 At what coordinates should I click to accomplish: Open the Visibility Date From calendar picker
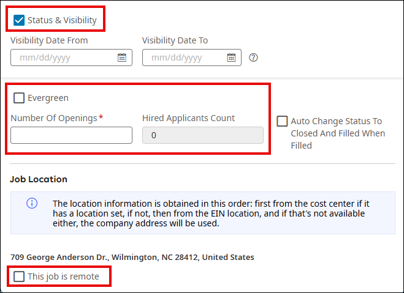tap(122, 57)
